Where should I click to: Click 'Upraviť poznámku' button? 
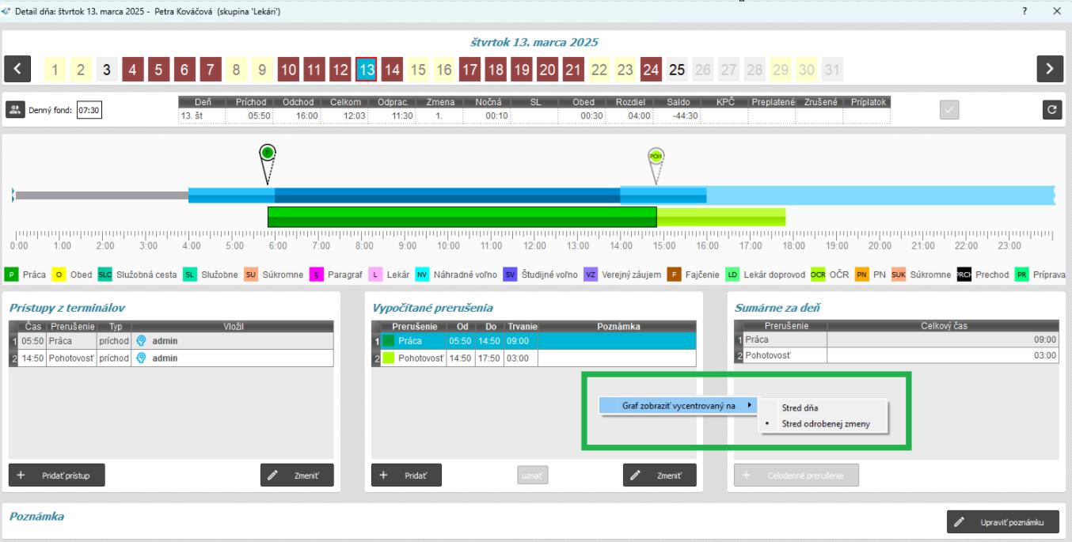(1002, 522)
